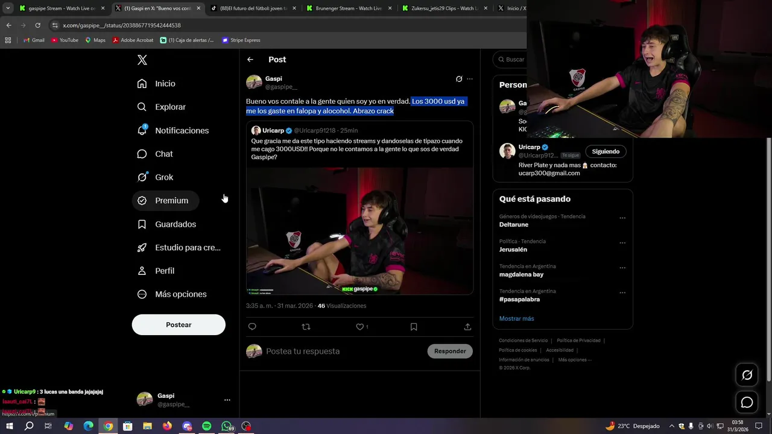Open Política de cookies link
This screenshot has height=434, width=772.
tap(518, 350)
